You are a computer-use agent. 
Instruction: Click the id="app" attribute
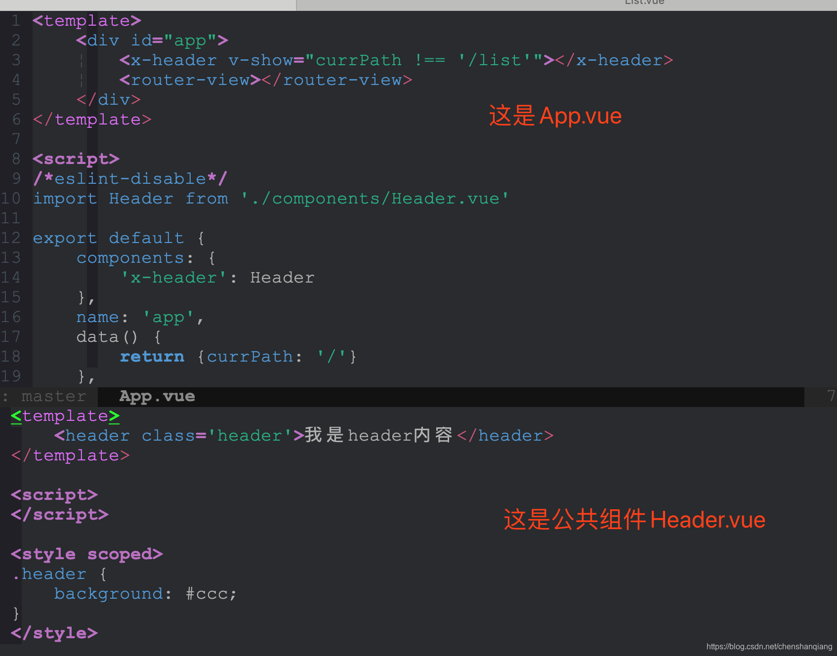coord(174,41)
